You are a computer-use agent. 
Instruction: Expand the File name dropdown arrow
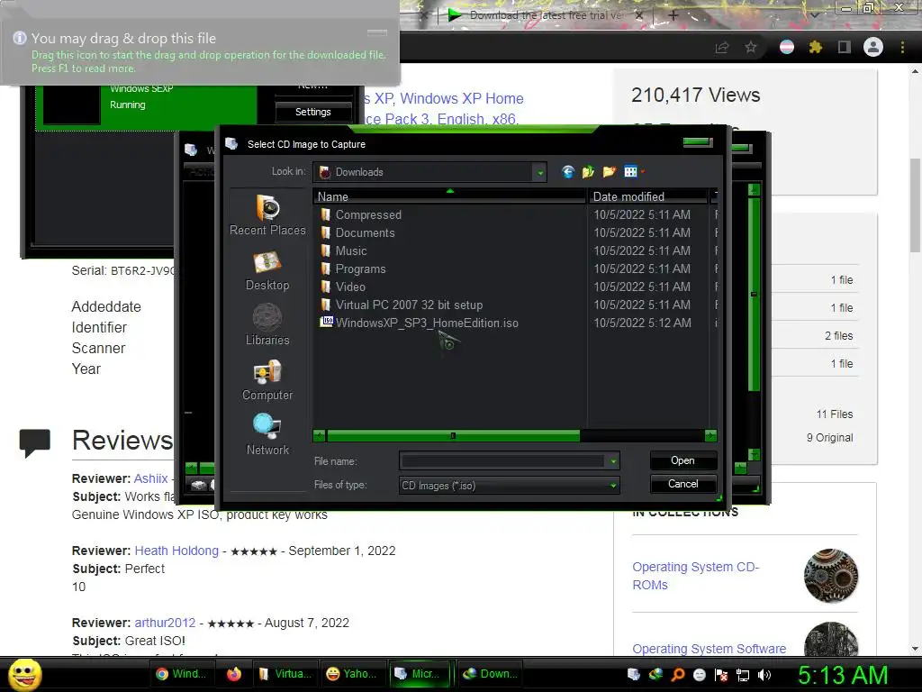pos(612,461)
